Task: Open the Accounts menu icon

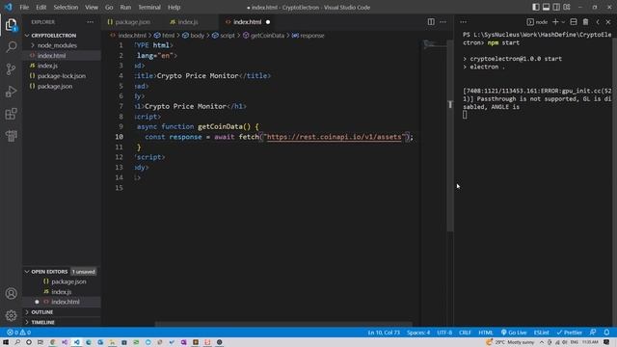Action: point(11,293)
